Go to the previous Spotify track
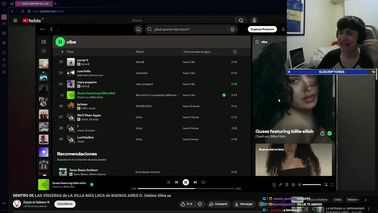Screen dimensions: 378x213 176,182
